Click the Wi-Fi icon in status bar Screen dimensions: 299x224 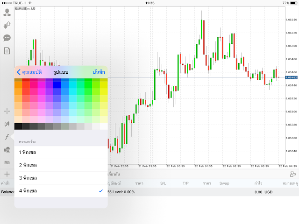coord(30,3)
